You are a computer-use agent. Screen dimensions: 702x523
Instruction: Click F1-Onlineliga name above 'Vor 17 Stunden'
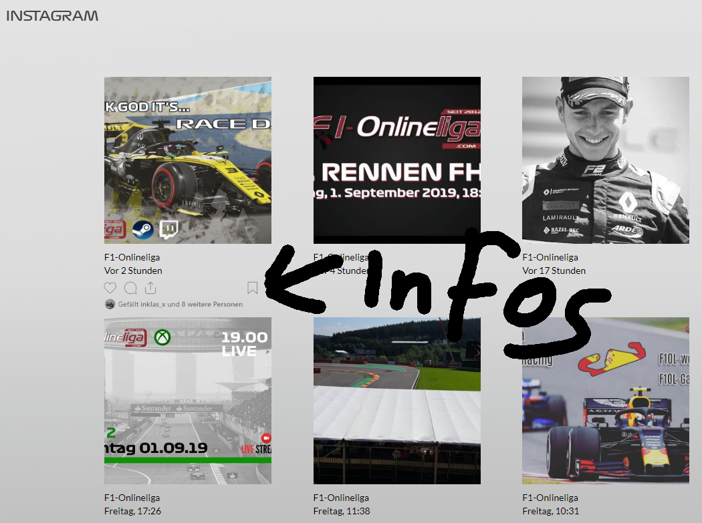(550, 257)
